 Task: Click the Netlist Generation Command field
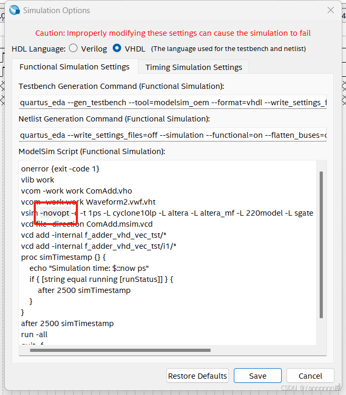click(173, 135)
